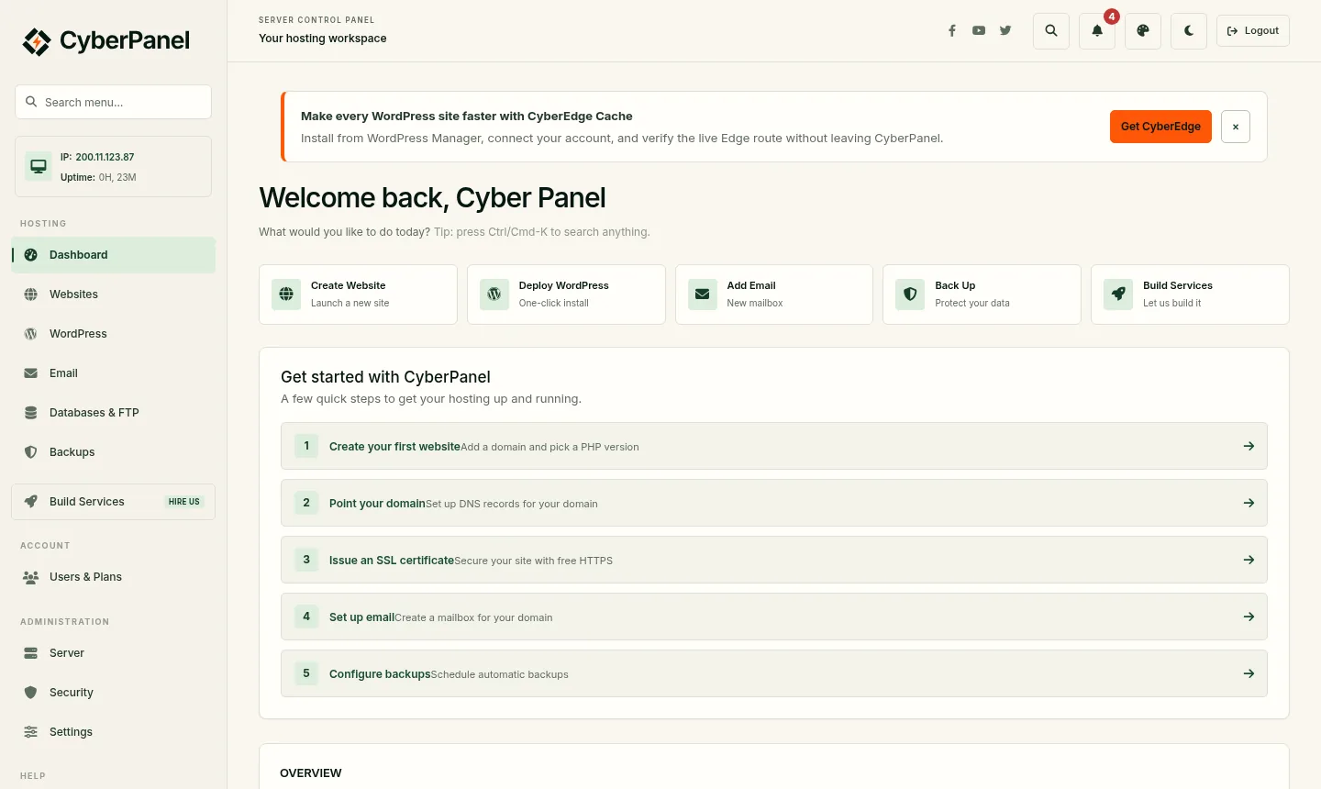This screenshot has width=1321, height=789.
Task: Dismiss the CyberEdge Cache banner
Action: [x=1236, y=127]
